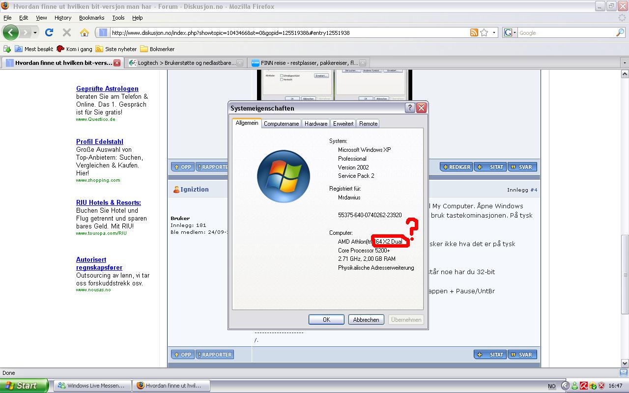
Task: Go back with the green Back arrow
Action: pyautogui.click(x=11, y=33)
